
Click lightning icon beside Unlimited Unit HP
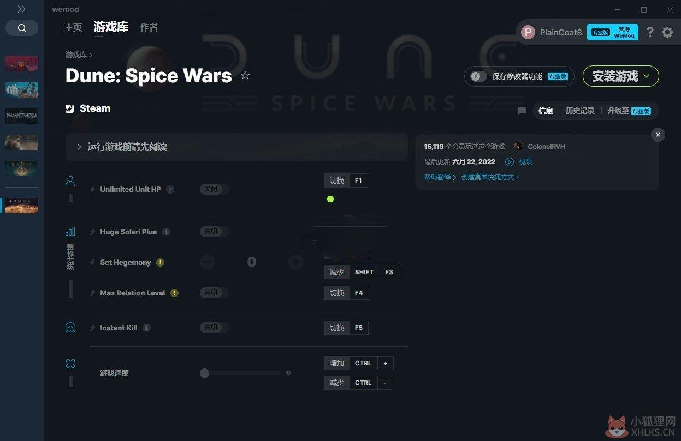point(93,189)
